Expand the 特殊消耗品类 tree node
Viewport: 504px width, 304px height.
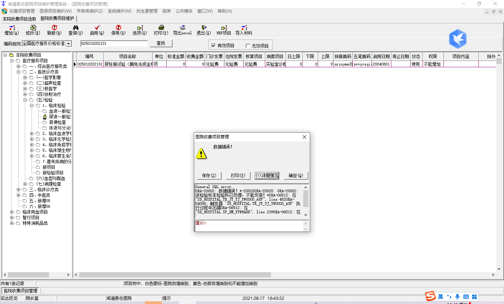tap(12, 223)
